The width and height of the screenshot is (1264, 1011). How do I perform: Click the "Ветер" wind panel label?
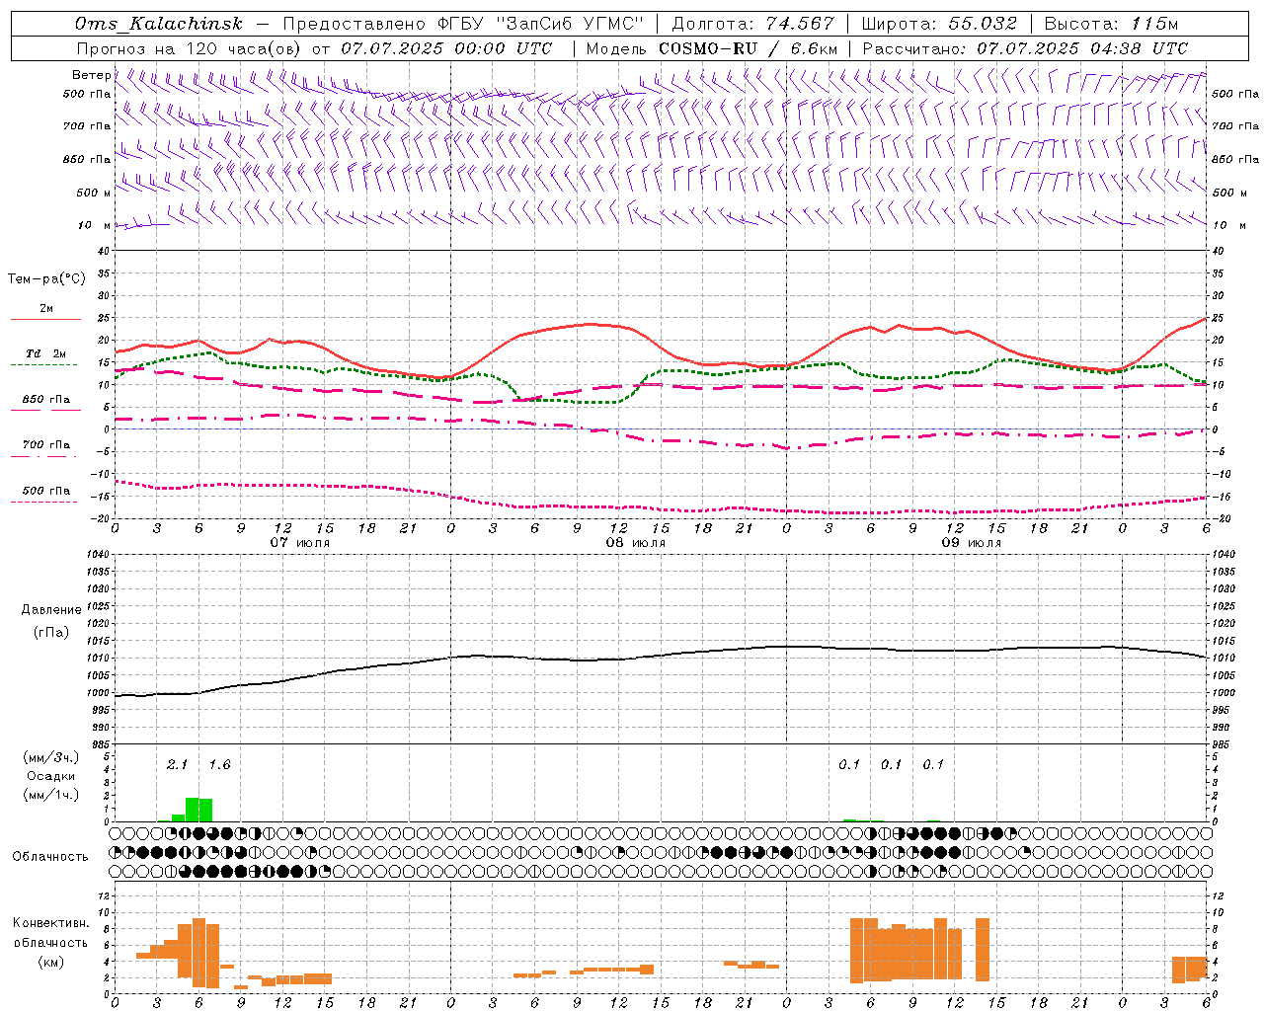coord(91,75)
